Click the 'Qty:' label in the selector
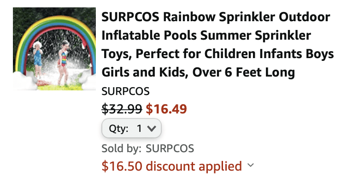This screenshot has height=178, width=341. tap(118, 128)
